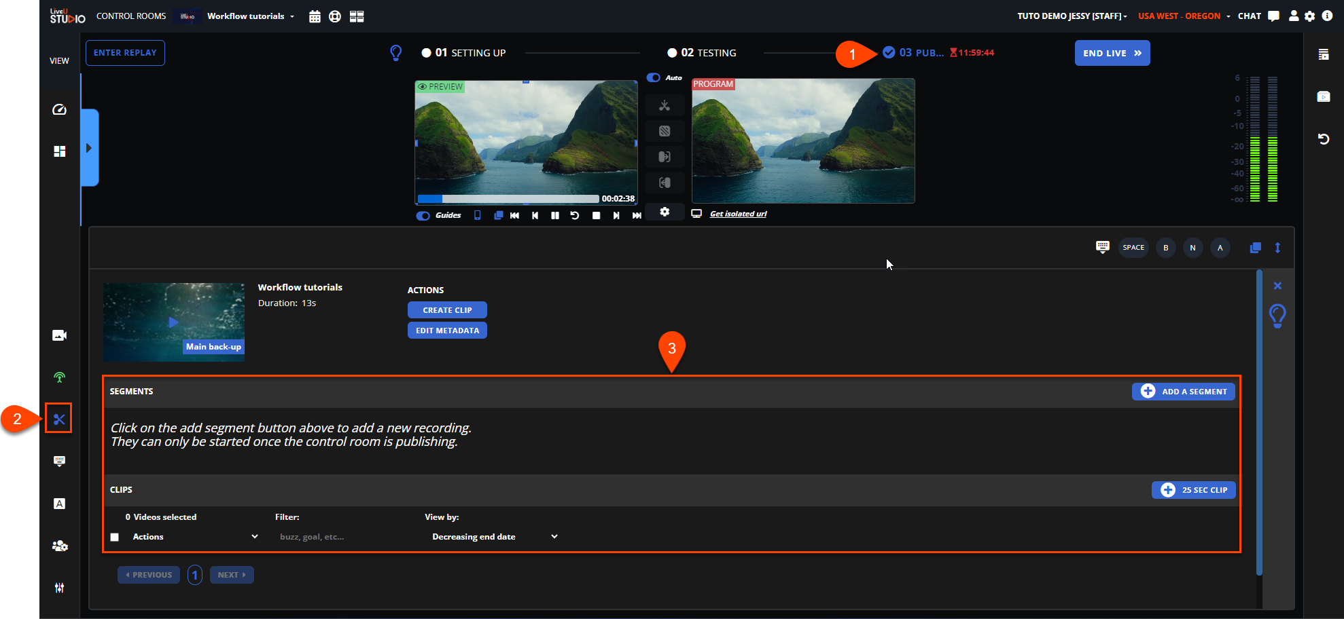
Task: Click the SPACE shortcut key button
Action: coord(1133,248)
